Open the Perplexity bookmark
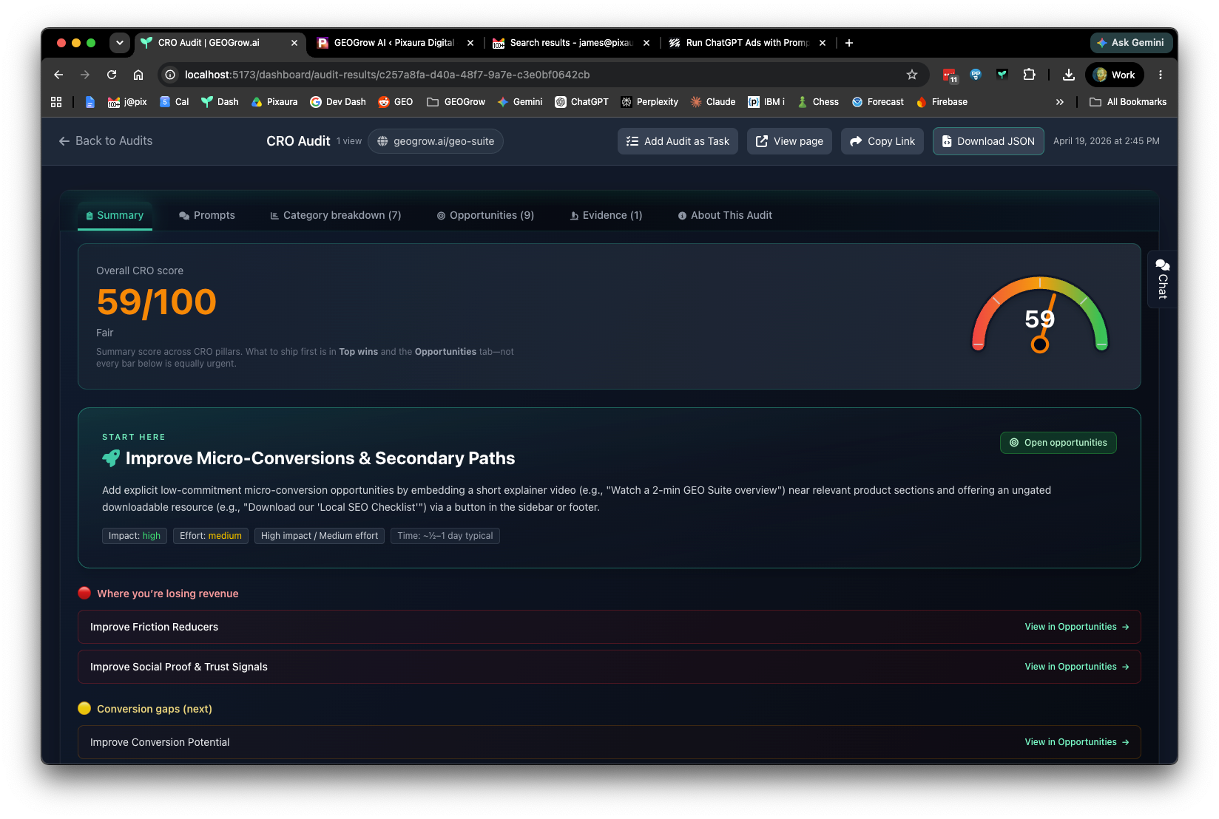This screenshot has height=819, width=1219. (649, 102)
